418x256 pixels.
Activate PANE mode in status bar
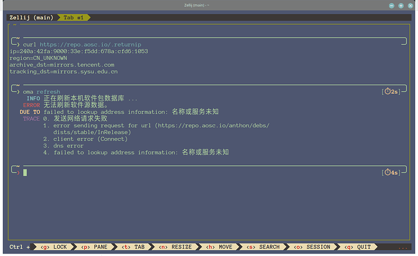[x=94, y=247]
